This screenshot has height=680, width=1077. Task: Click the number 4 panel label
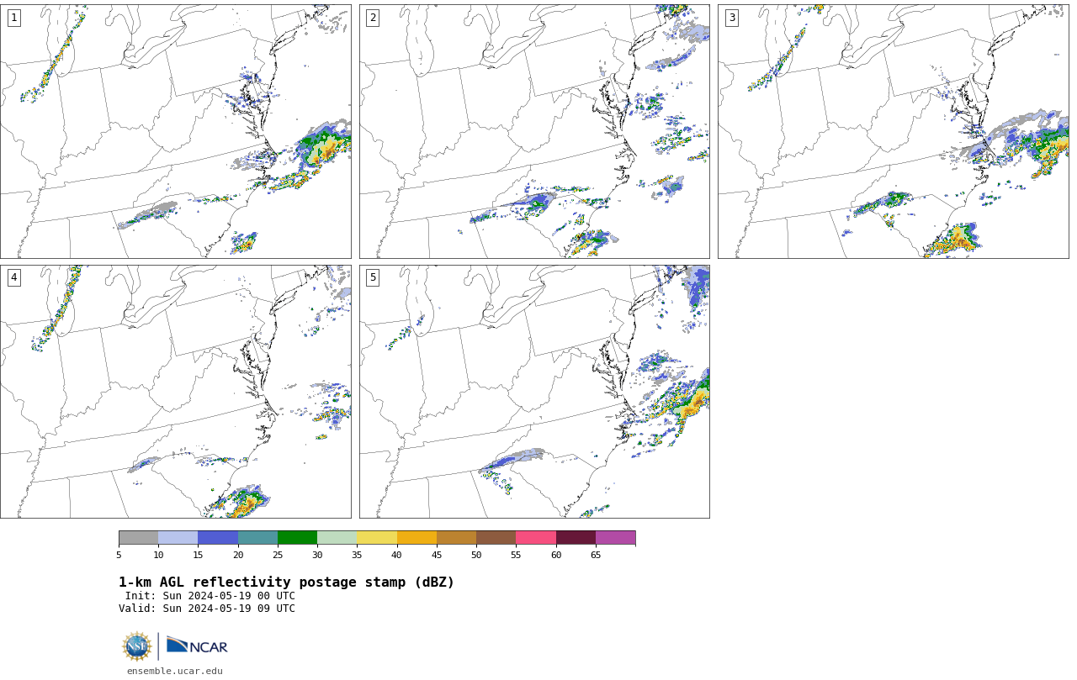[x=14, y=277]
